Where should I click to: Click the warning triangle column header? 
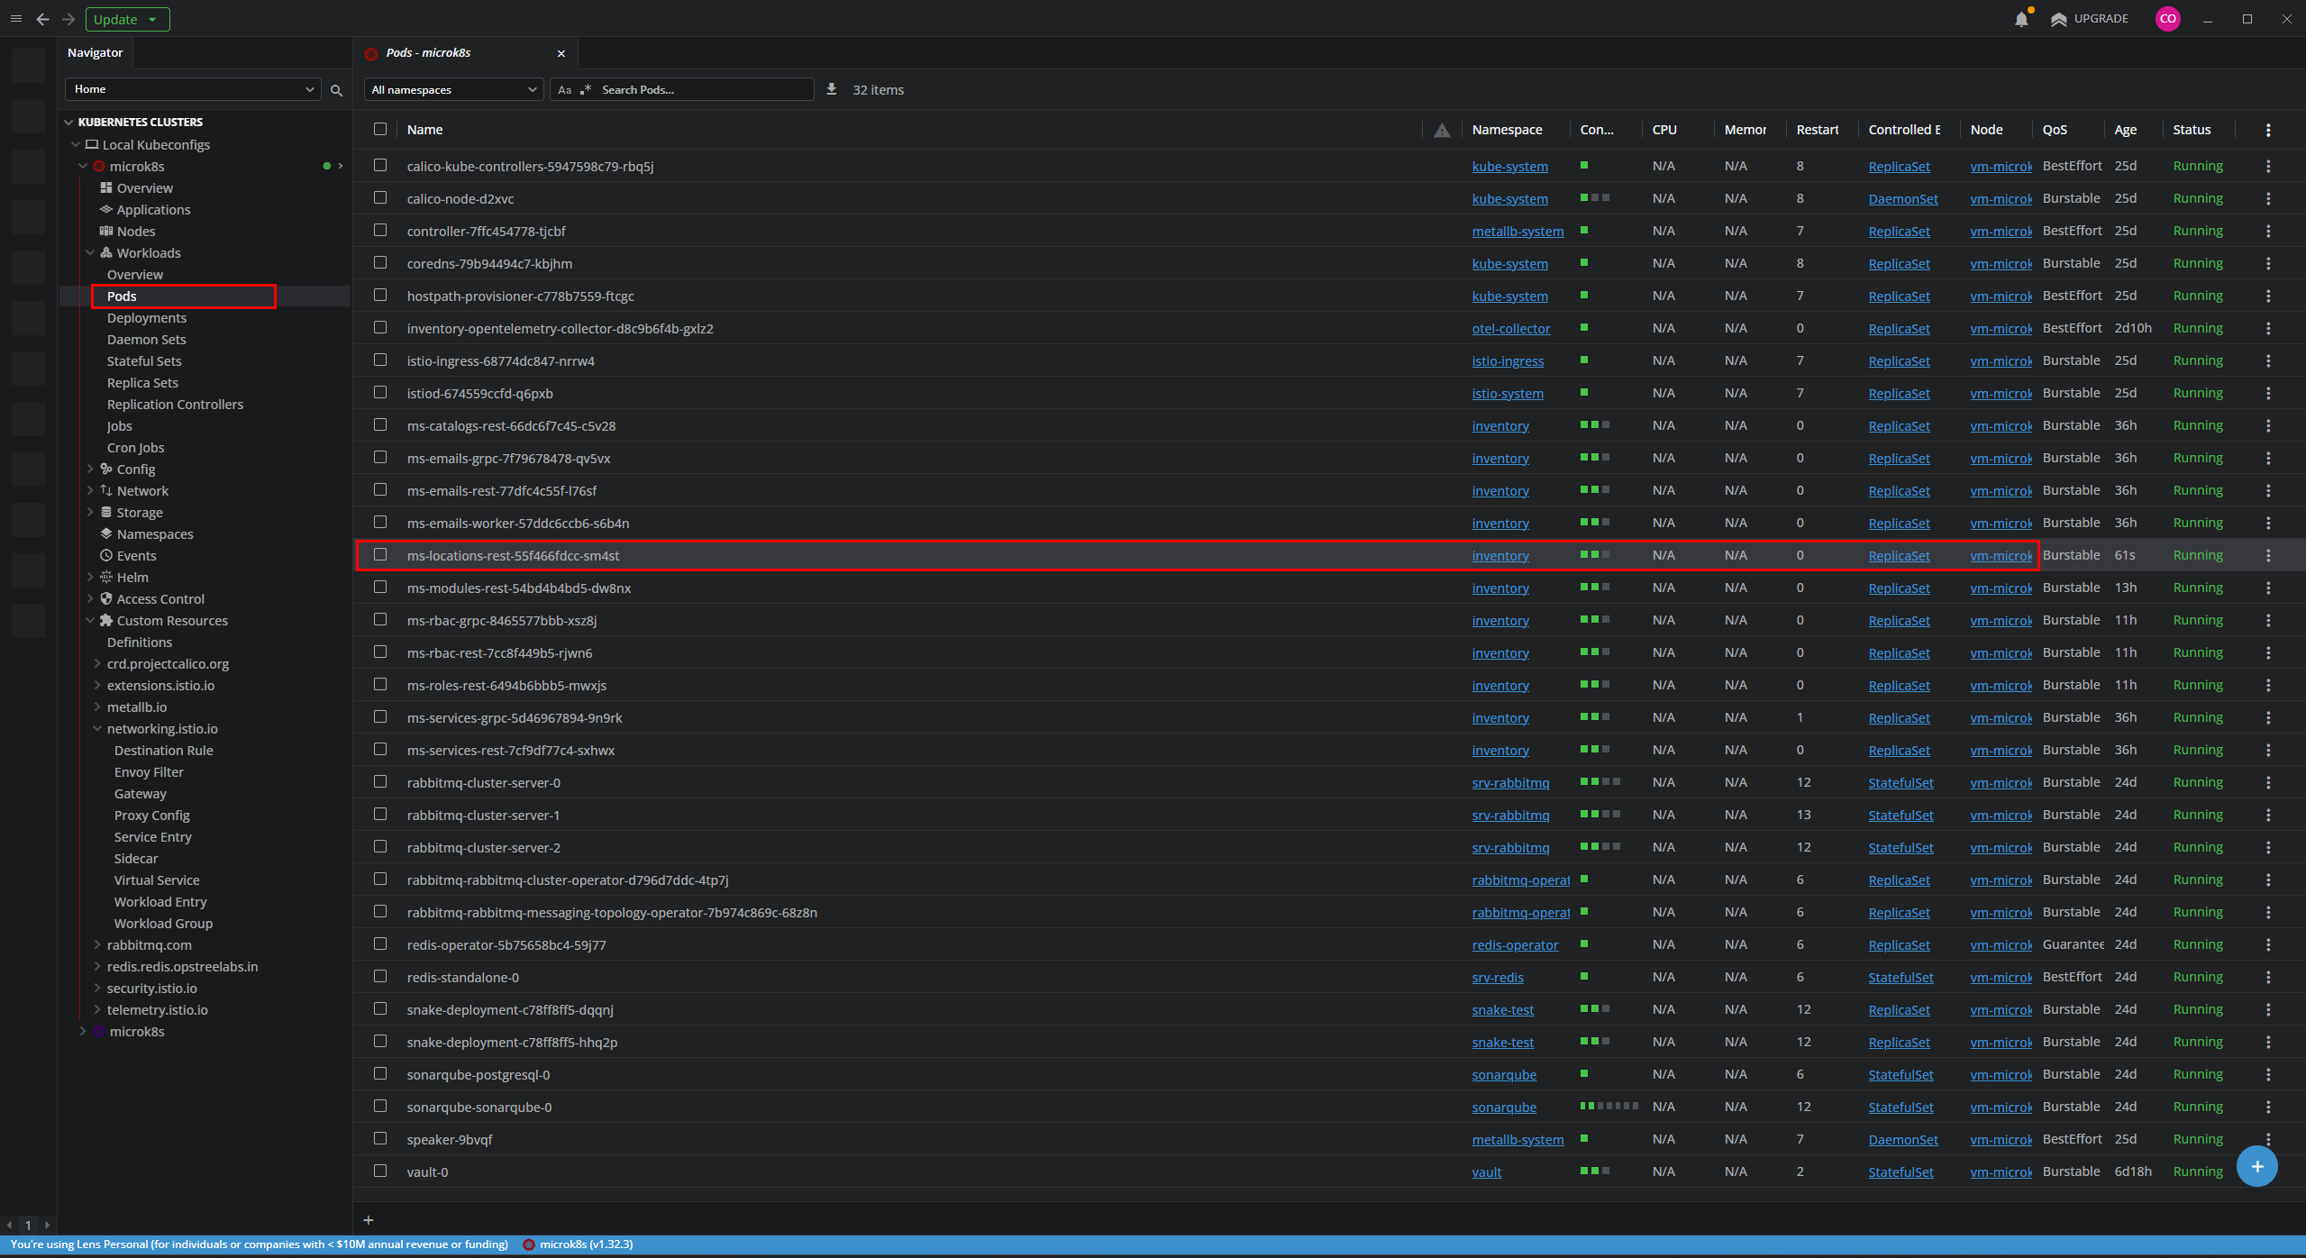click(x=1442, y=130)
